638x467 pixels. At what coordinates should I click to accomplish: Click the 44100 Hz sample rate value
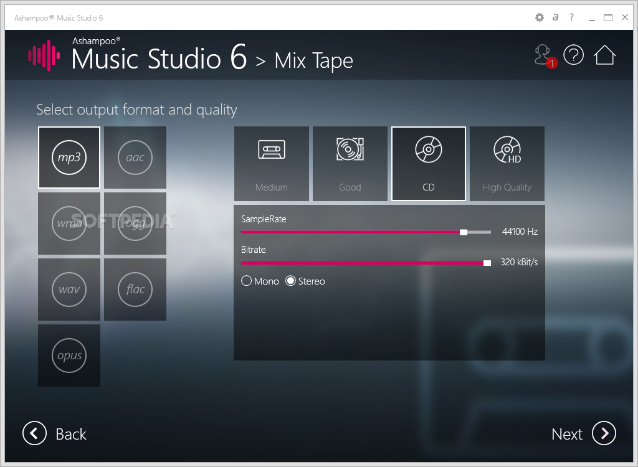click(x=520, y=232)
